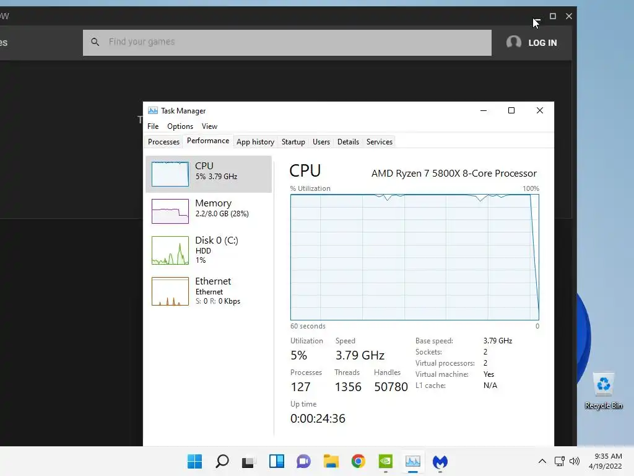The height and width of the screenshot is (476, 634).
Task: Select CPU in performance sidebar
Action: 209,174
